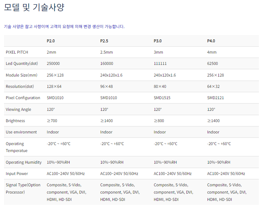
Task: Select the Module Size(mm) row label
Action: (21, 75)
